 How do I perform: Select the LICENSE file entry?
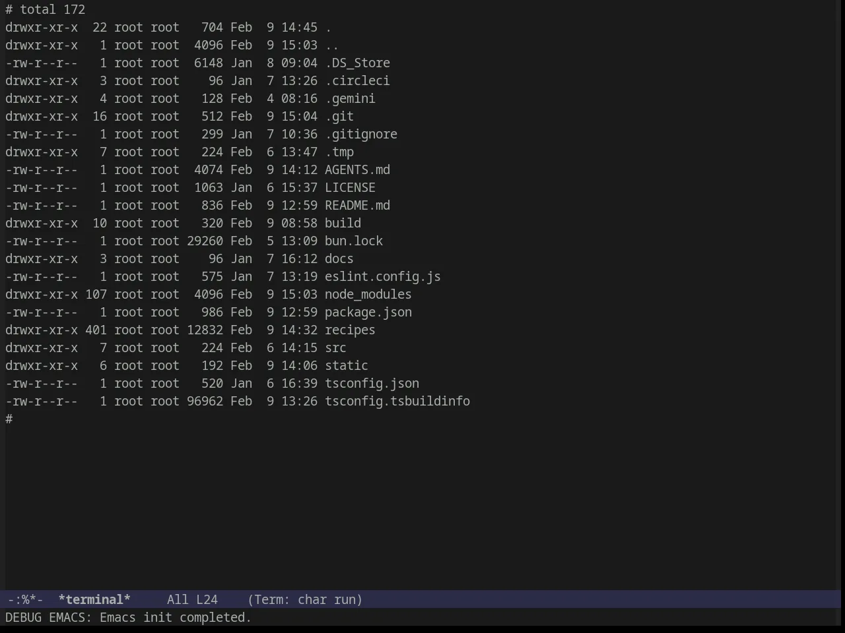coord(350,188)
